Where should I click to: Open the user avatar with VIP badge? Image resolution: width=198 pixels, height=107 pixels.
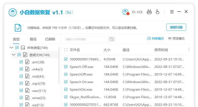coord(126,12)
